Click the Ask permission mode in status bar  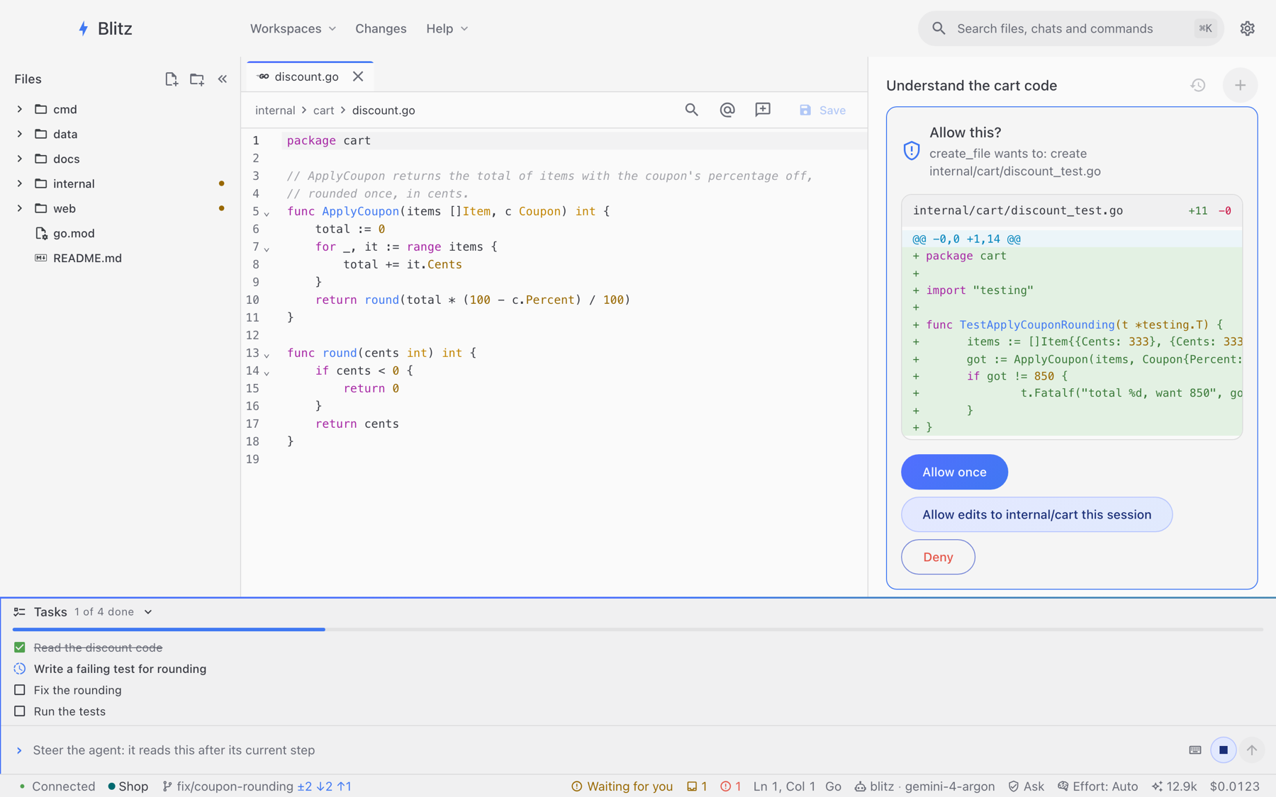tap(1026, 786)
